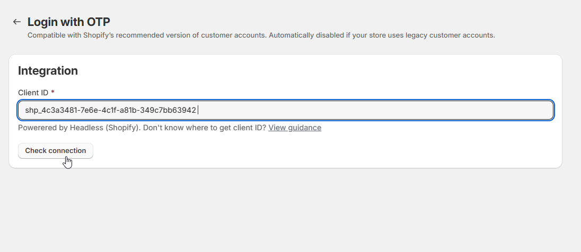Click the empty right side of the Client ID field
This screenshot has height=252, width=581.
pyautogui.click(x=424, y=110)
